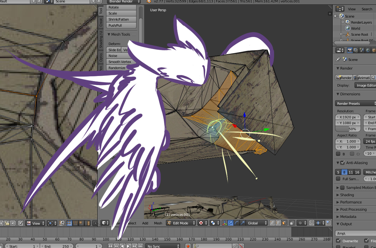Adjust the 50% resolution slider
The height and width of the screenshot is (248, 376).
(348, 129)
